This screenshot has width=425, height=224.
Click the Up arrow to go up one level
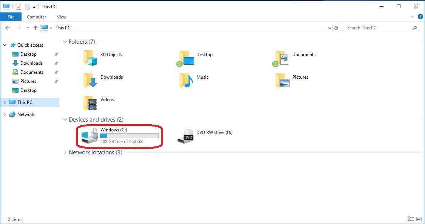(x=35, y=27)
